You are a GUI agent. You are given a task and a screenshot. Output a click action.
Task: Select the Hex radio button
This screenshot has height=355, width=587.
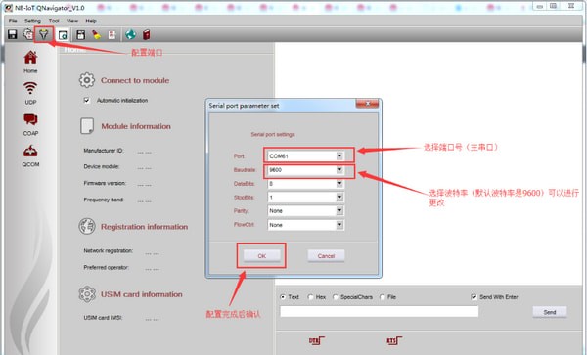click(310, 297)
